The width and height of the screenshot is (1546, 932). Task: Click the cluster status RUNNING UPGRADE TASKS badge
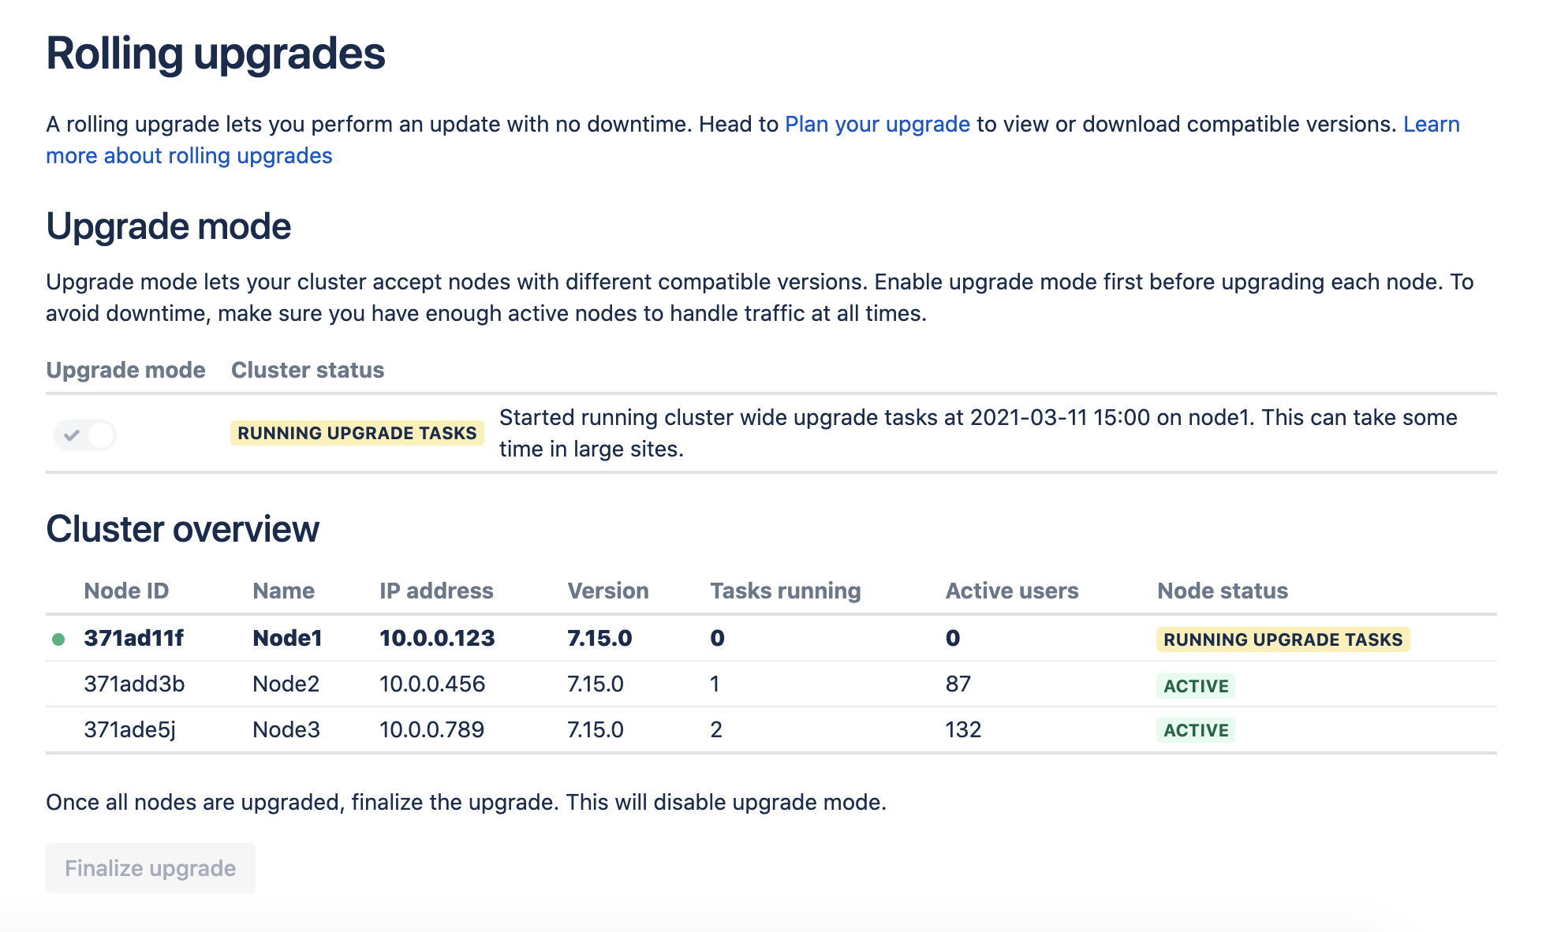[x=357, y=433]
